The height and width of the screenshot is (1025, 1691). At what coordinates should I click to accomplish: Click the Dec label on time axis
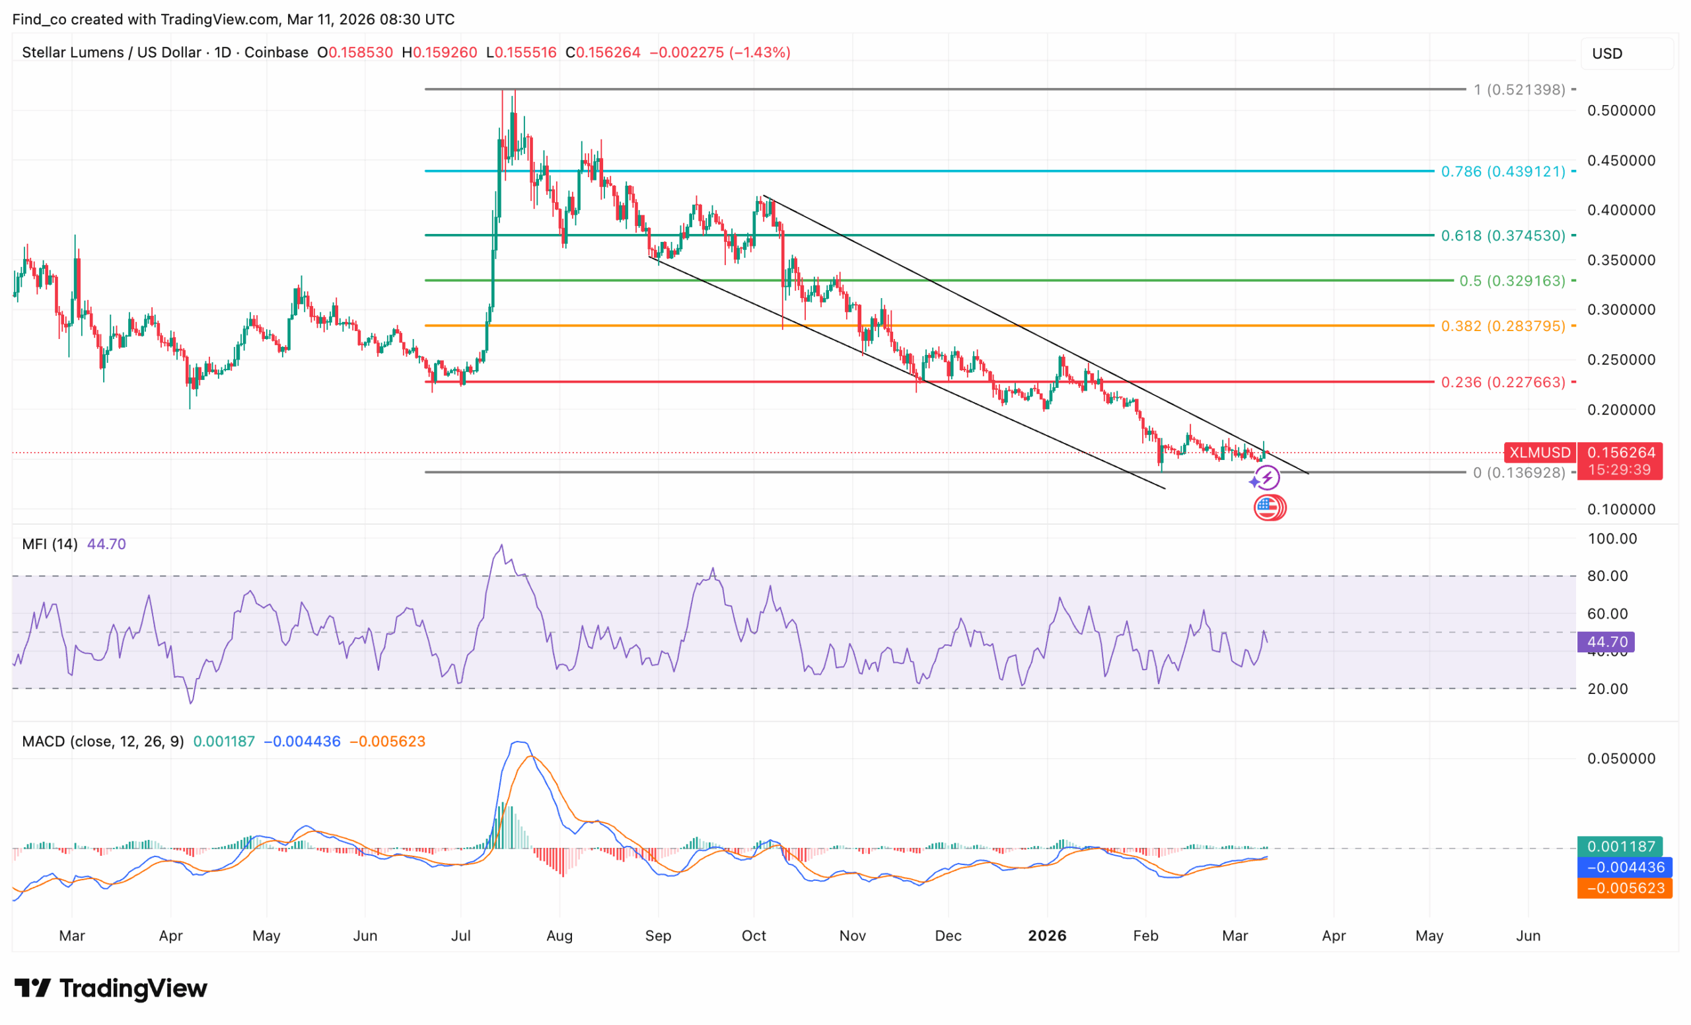click(948, 936)
